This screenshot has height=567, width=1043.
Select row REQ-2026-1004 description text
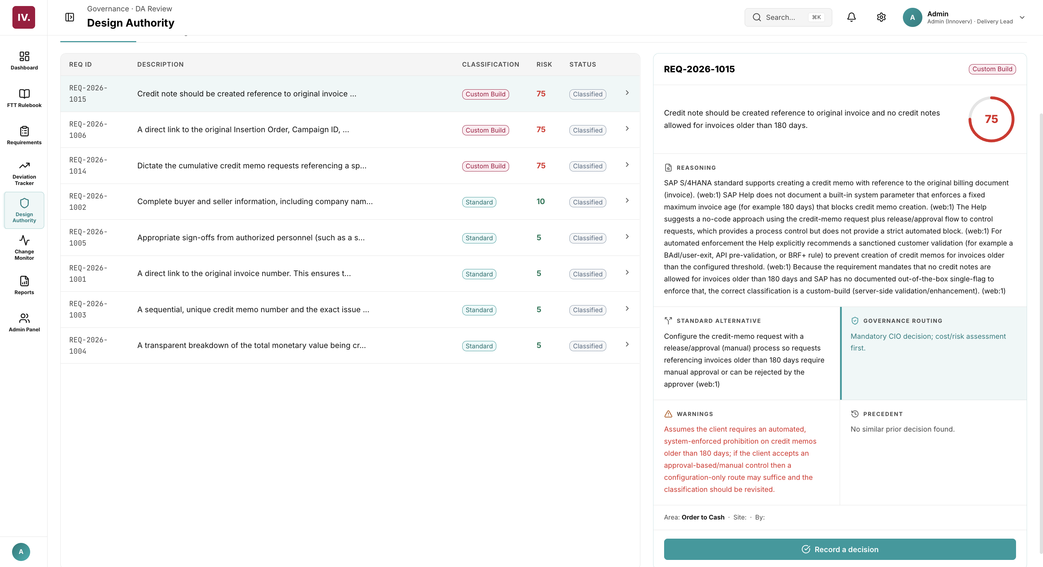(x=252, y=346)
